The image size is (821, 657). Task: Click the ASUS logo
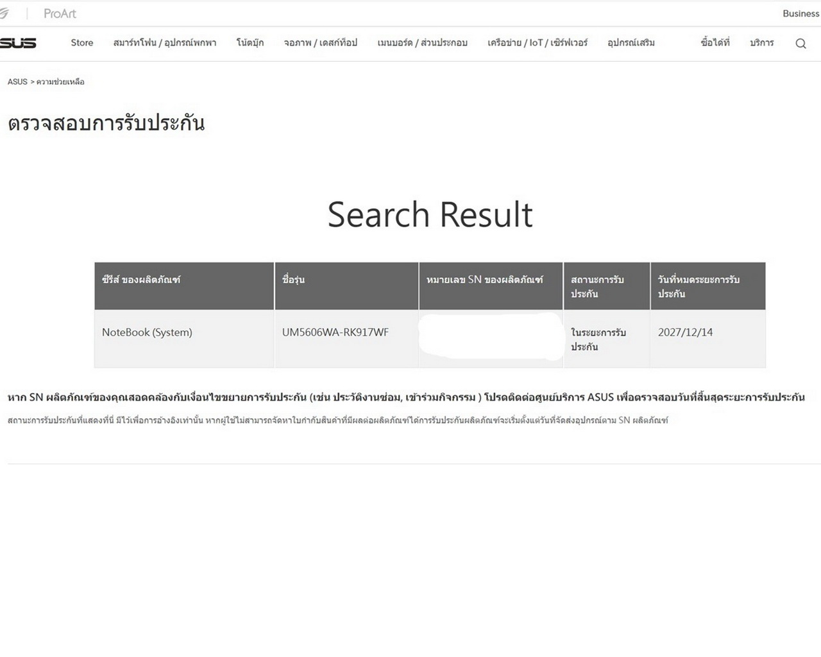click(18, 43)
